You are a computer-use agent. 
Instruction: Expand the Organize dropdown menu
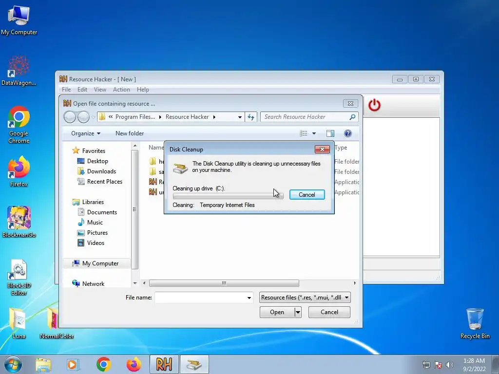pyautogui.click(x=86, y=133)
